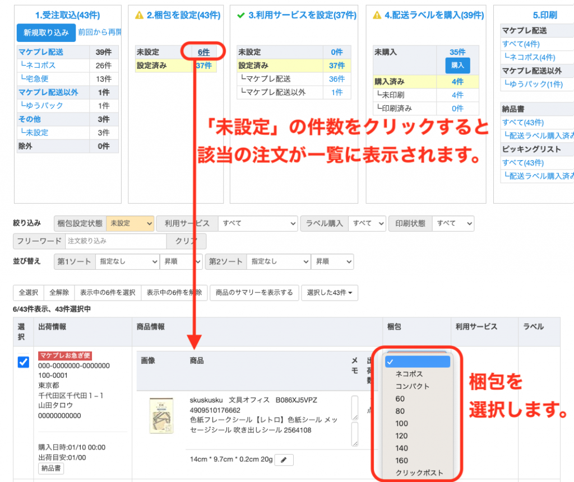
Task: Click the lower memo text box
Action: pyautogui.click(x=355, y=434)
